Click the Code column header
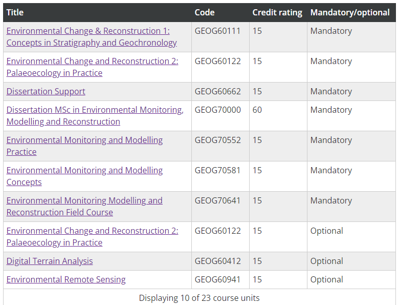This screenshot has width=398, height=305. 204,12
